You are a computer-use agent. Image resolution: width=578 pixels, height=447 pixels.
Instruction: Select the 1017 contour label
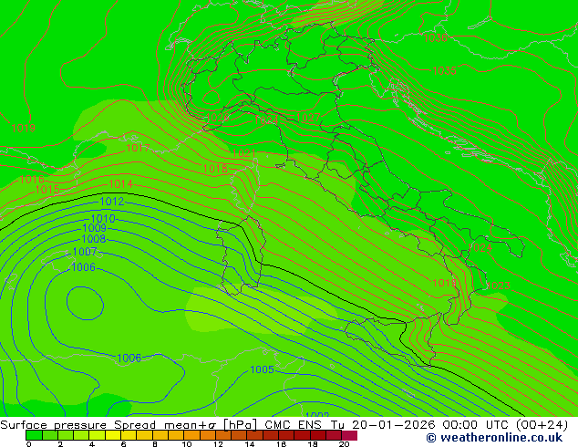[x=138, y=148]
